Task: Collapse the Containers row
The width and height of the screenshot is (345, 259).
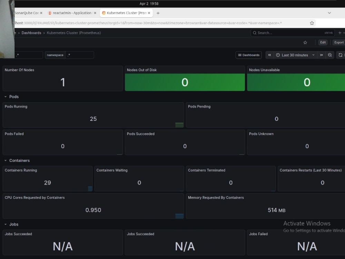Action: pyautogui.click(x=6, y=161)
